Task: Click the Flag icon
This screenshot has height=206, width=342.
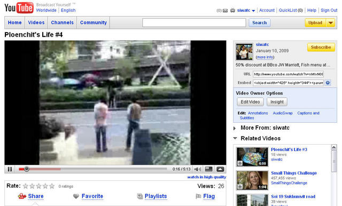Action: tap(198, 196)
